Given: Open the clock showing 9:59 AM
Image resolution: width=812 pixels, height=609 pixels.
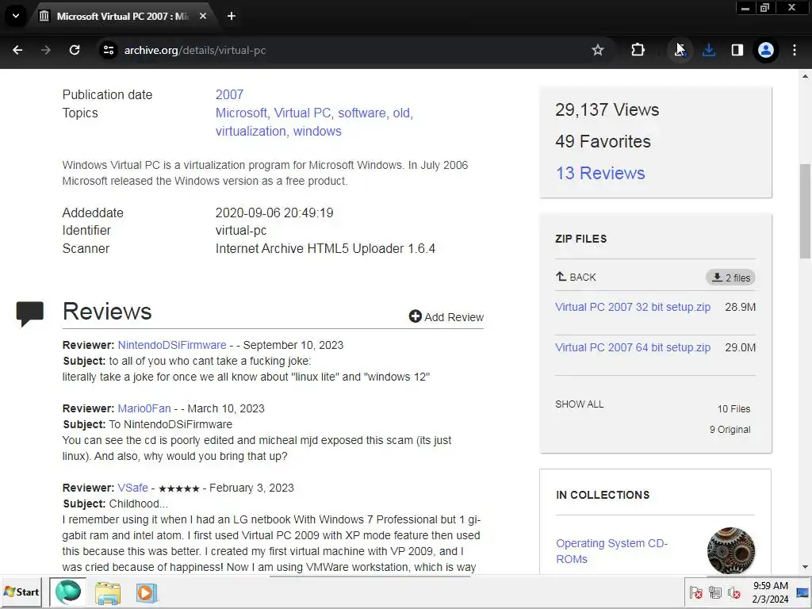Looking at the screenshot, I should click(770, 592).
